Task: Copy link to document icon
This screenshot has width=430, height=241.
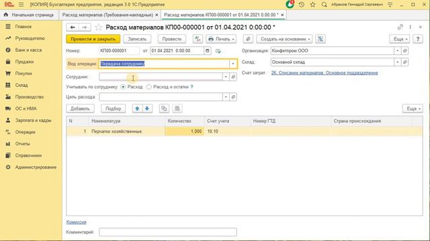Action: pos(400,27)
